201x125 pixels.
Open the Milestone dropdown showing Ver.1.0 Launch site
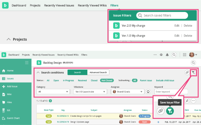click(90, 92)
